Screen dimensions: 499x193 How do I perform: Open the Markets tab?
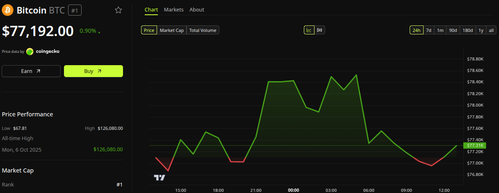pyautogui.click(x=174, y=9)
